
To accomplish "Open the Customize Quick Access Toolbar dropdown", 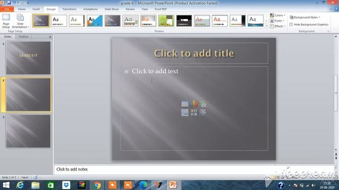I will [x=28, y=3].
